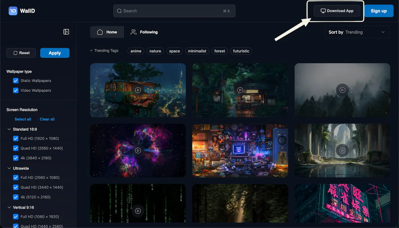The height and width of the screenshot is (228, 399).
Task: Select the Home tab
Action: click(x=107, y=32)
